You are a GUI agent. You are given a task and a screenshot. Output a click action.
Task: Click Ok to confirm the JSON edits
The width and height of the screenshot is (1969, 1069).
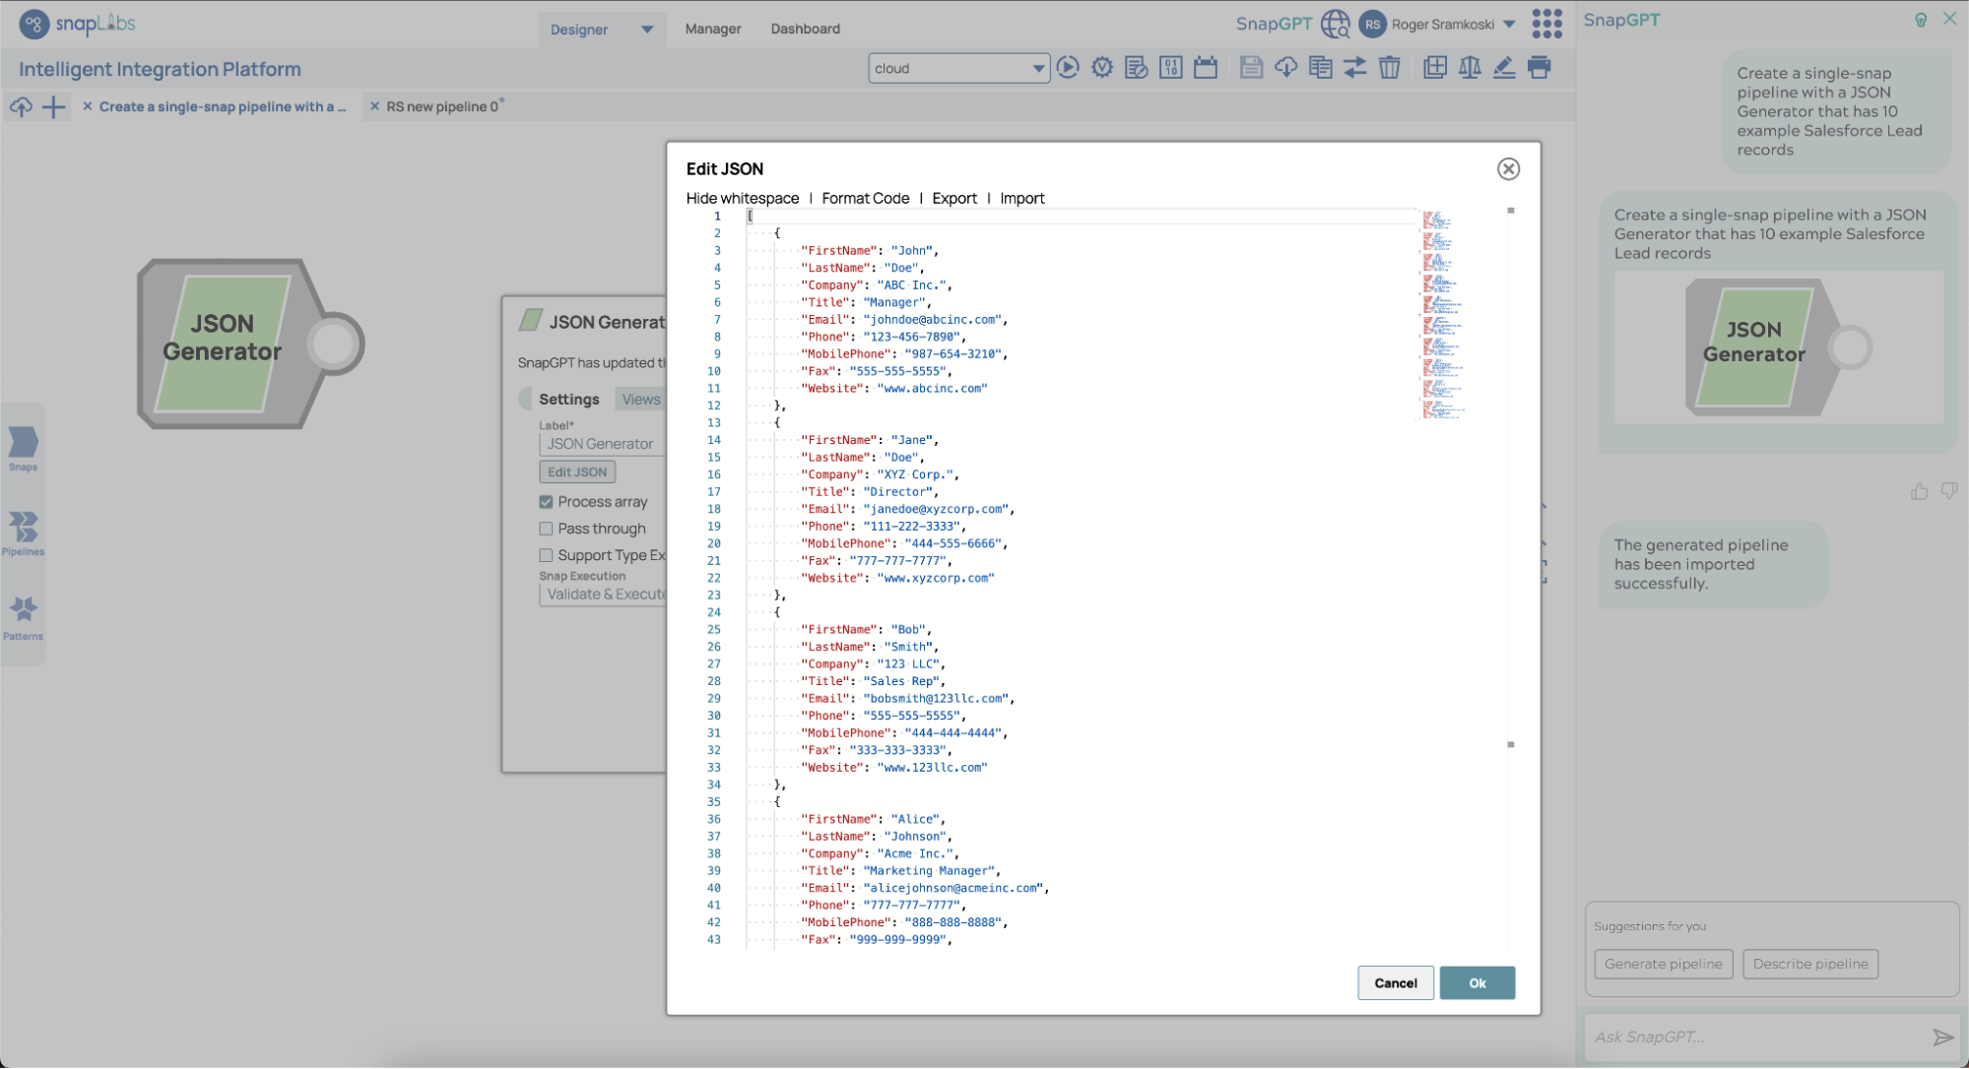pos(1477,982)
